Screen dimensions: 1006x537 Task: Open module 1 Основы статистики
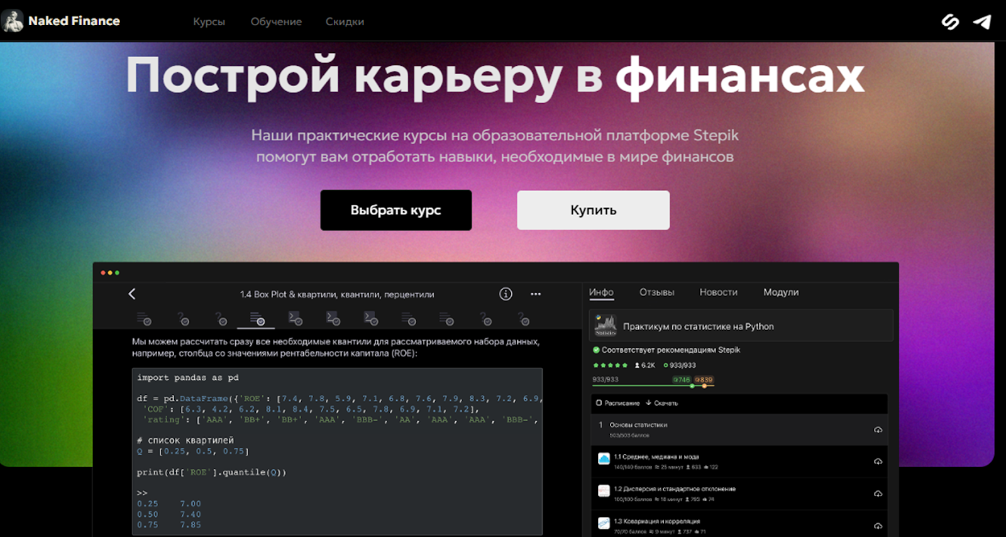point(739,429)
